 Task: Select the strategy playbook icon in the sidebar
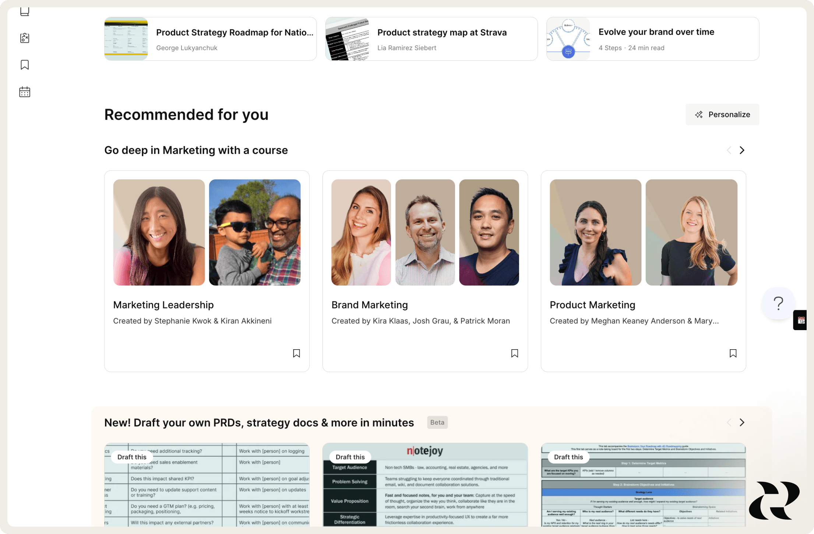click(24, 38)
